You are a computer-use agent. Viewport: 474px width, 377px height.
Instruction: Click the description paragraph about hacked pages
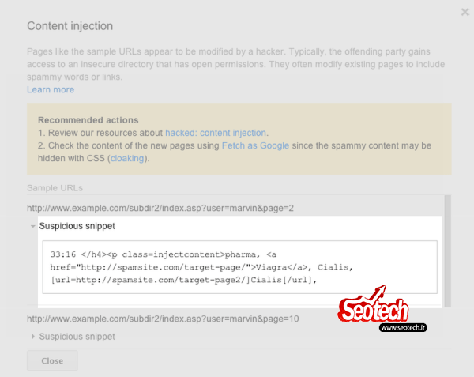[235, 64]
